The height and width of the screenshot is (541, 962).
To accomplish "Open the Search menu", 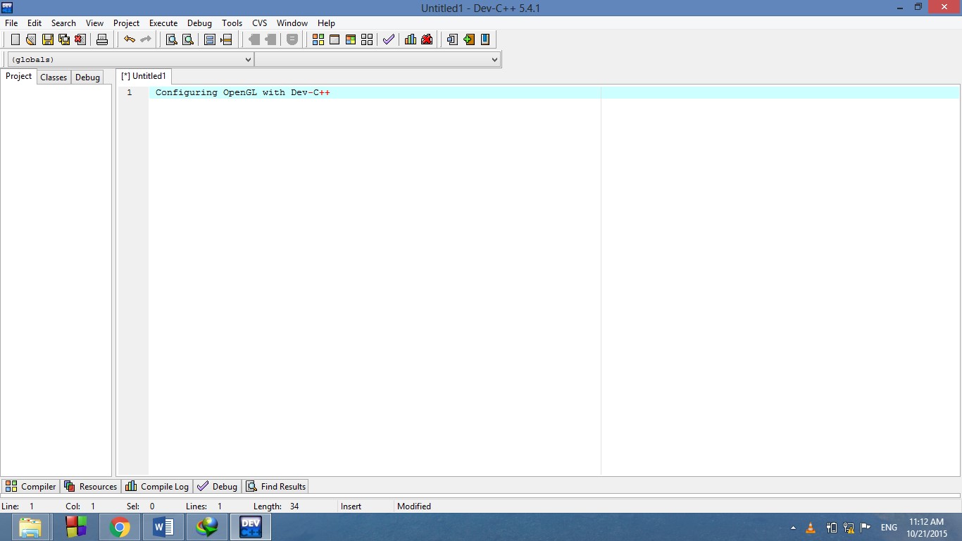I will click(x=63, y=23).
